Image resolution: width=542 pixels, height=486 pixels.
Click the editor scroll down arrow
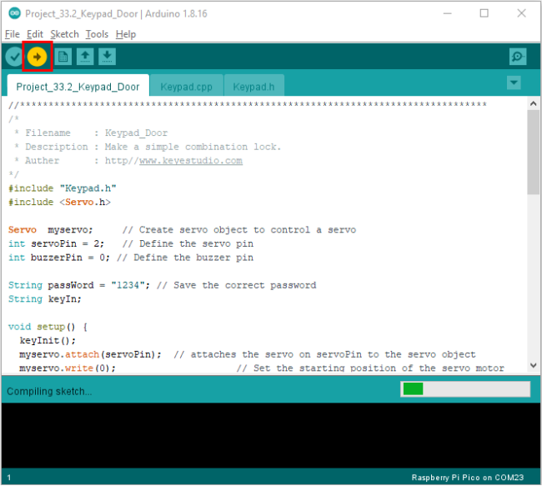533,365
